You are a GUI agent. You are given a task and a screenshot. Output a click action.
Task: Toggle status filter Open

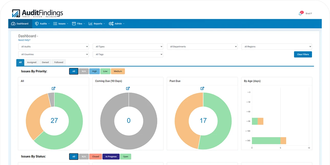point(126,157)
